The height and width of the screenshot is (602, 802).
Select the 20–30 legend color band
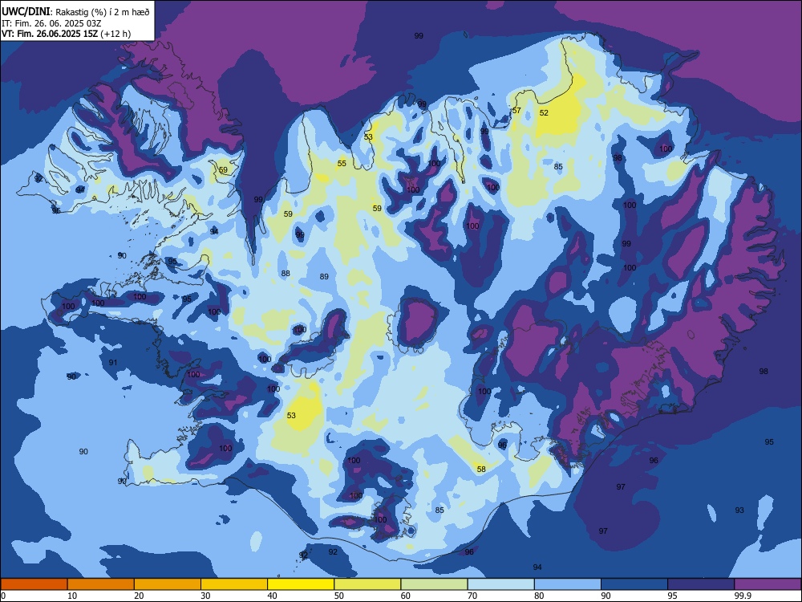tap(168, 584)
